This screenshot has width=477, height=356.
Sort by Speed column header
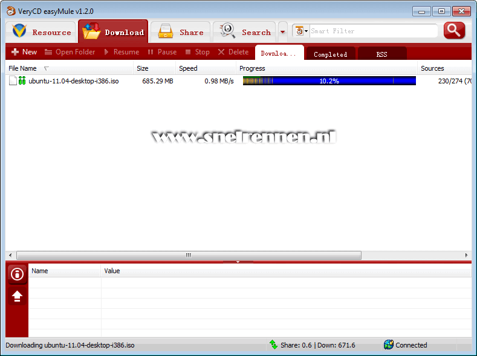tap(206, 68)
